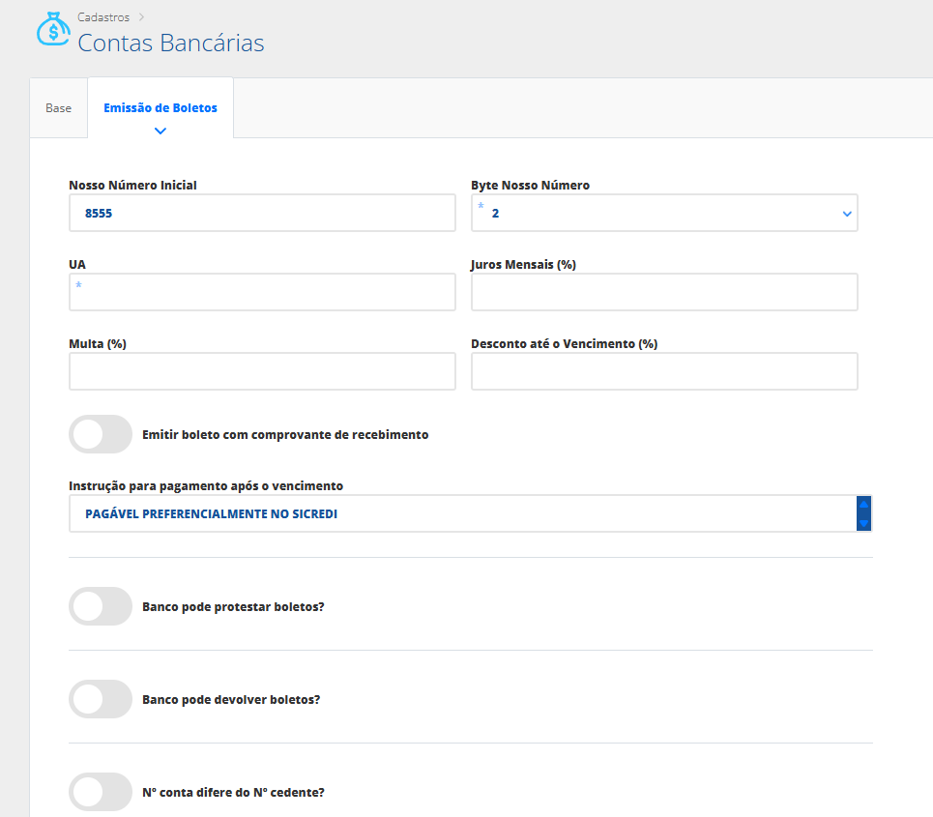Screen dimensions: 933x817
Task: Switch to the Base tab
Action: pos(59,108)
